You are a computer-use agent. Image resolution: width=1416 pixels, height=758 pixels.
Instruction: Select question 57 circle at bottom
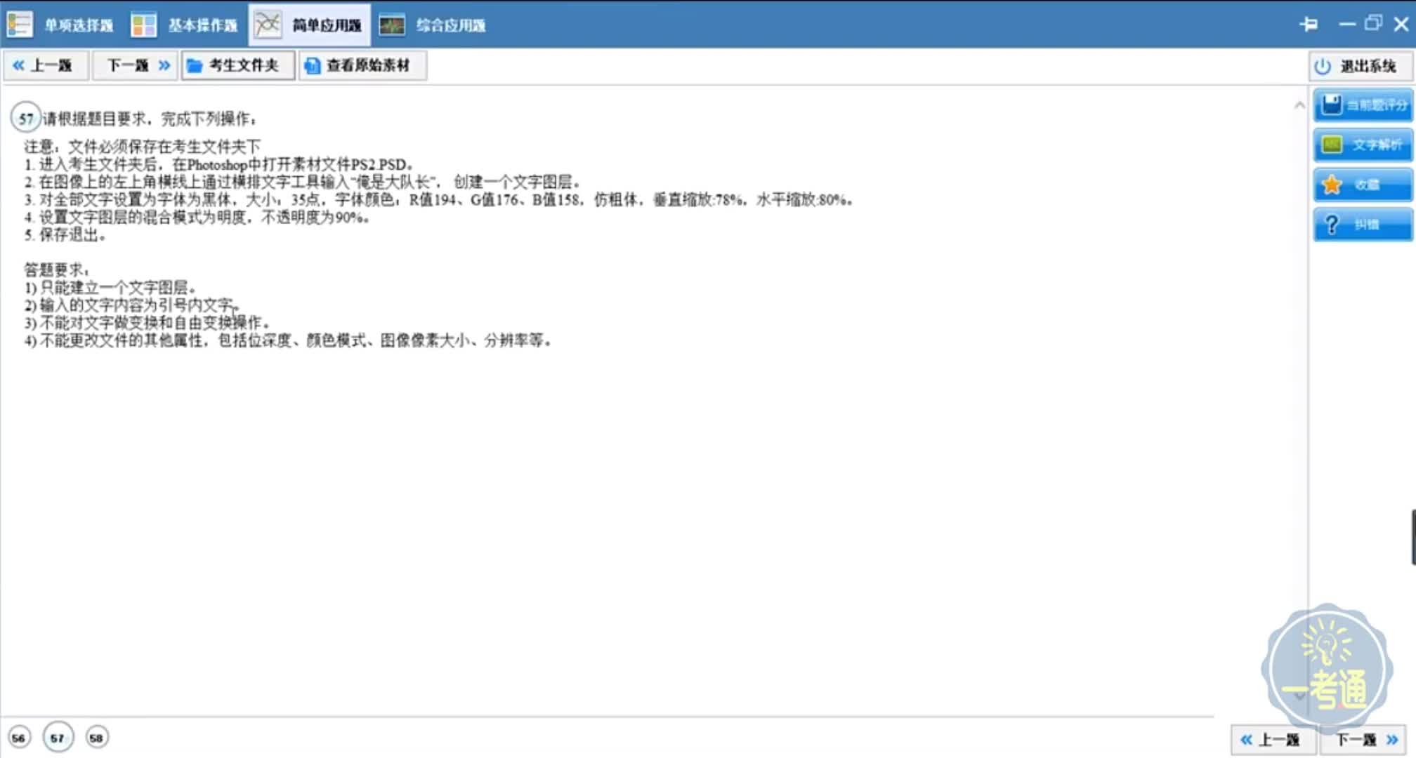[58, 738]
